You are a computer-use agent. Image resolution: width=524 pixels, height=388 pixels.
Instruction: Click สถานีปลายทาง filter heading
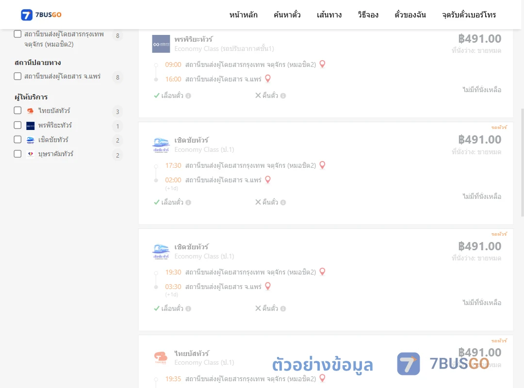tap(38, 63)
